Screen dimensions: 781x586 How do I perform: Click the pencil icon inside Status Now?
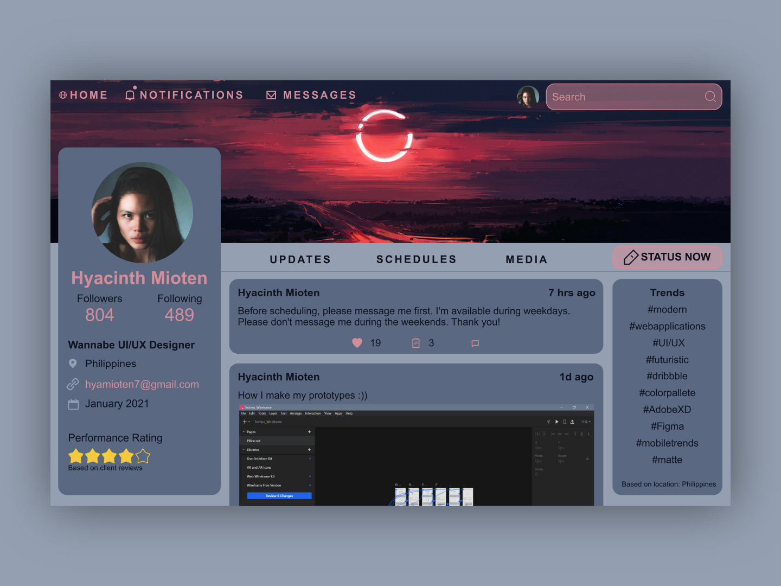(631, 257)
